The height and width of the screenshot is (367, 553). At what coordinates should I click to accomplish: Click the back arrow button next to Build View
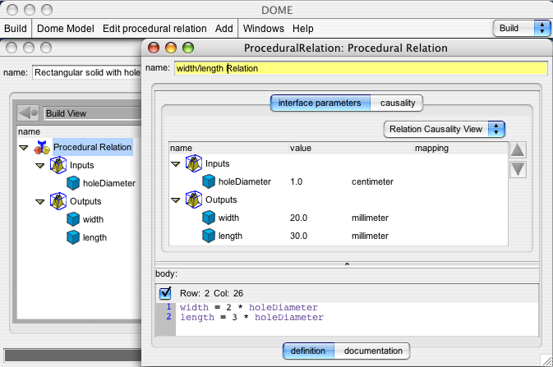[x=28, y=113]
